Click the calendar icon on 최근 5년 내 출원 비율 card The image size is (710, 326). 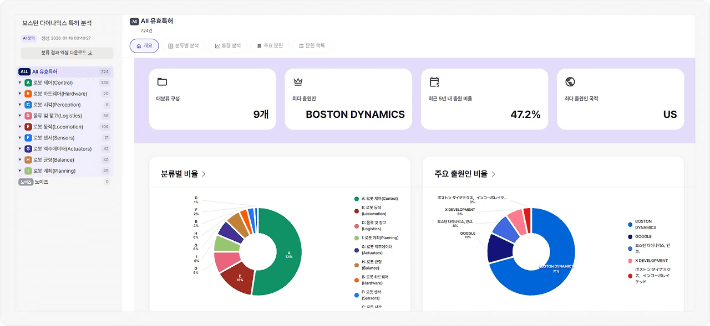click(434, 82)
